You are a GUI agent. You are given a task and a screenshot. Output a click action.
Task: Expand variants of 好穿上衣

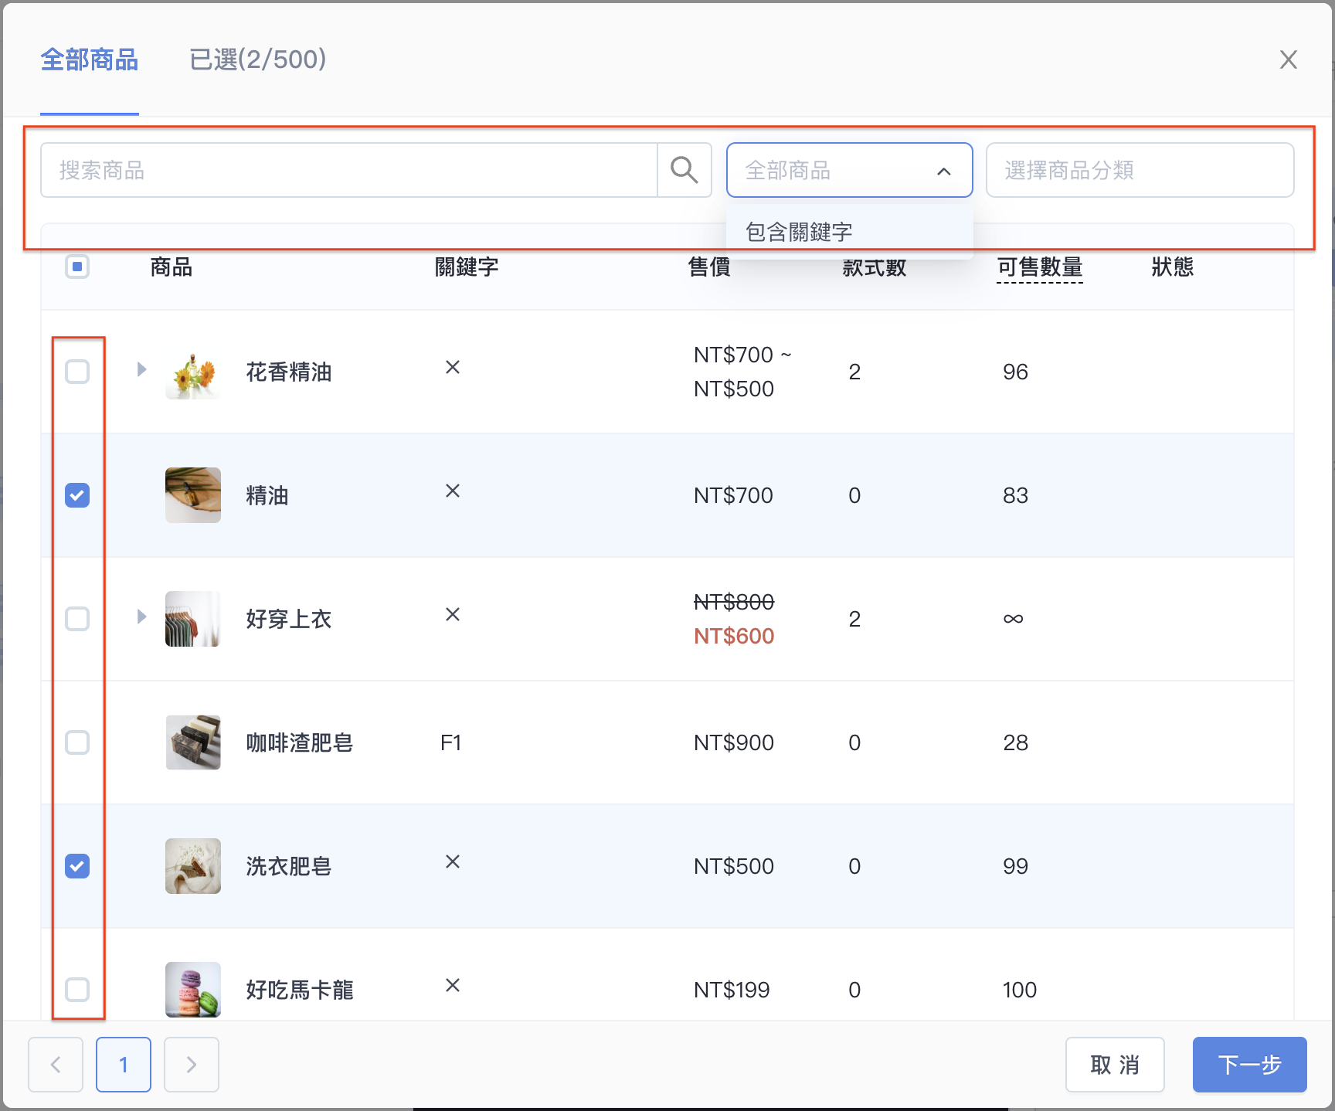point(141,617)
